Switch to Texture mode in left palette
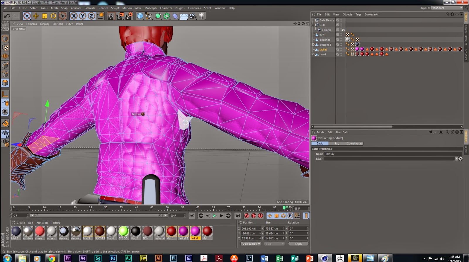This screenshot has height=262, width=469. [5, 47]
